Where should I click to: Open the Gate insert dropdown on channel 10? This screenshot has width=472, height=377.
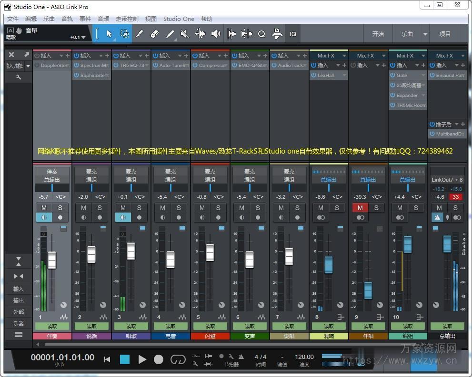coord(424,76)
